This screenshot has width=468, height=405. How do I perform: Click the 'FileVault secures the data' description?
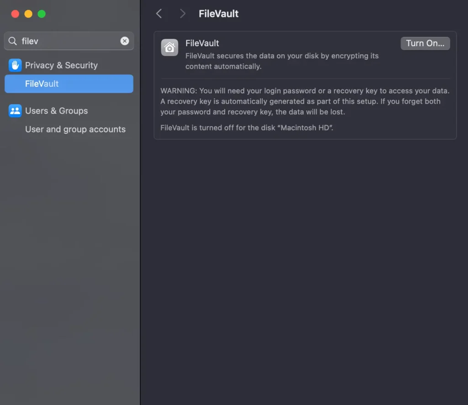pos(282,61)
